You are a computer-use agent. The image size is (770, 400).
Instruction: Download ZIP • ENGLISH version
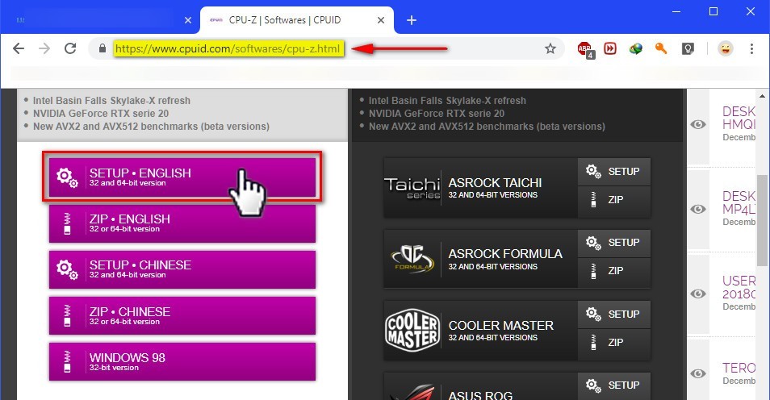coord(182,223)
